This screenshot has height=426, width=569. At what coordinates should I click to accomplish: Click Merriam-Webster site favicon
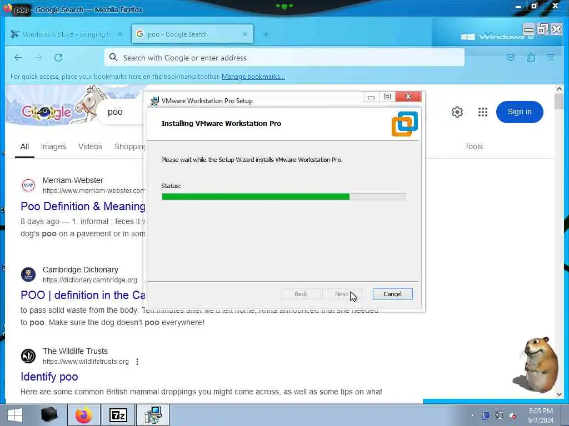click(28, 185)
